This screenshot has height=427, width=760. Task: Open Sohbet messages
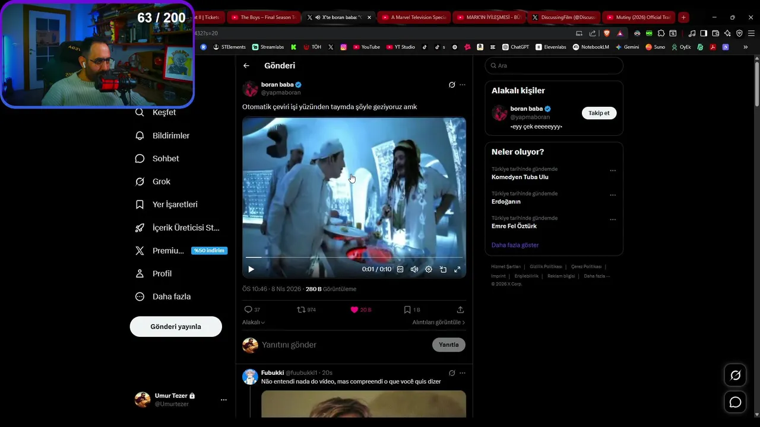[157, 159]
